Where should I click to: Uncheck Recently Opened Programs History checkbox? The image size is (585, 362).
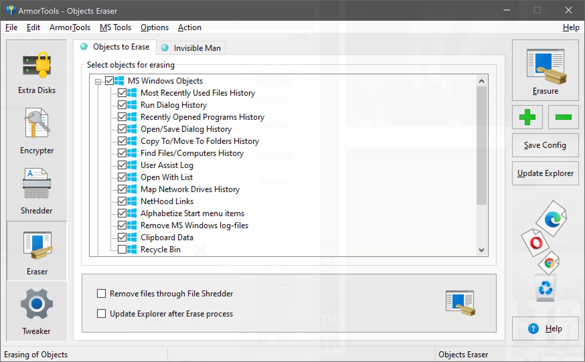pyautogui.click(x=122, y=117)
